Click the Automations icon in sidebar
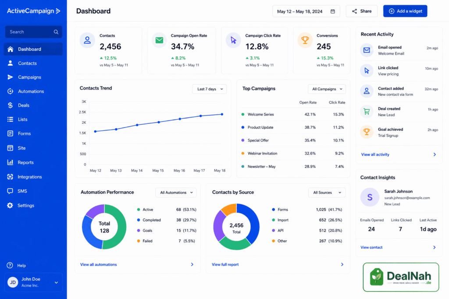Image resolution: width=449 pixels, height=299 pixels. click(x=11, y=91)
